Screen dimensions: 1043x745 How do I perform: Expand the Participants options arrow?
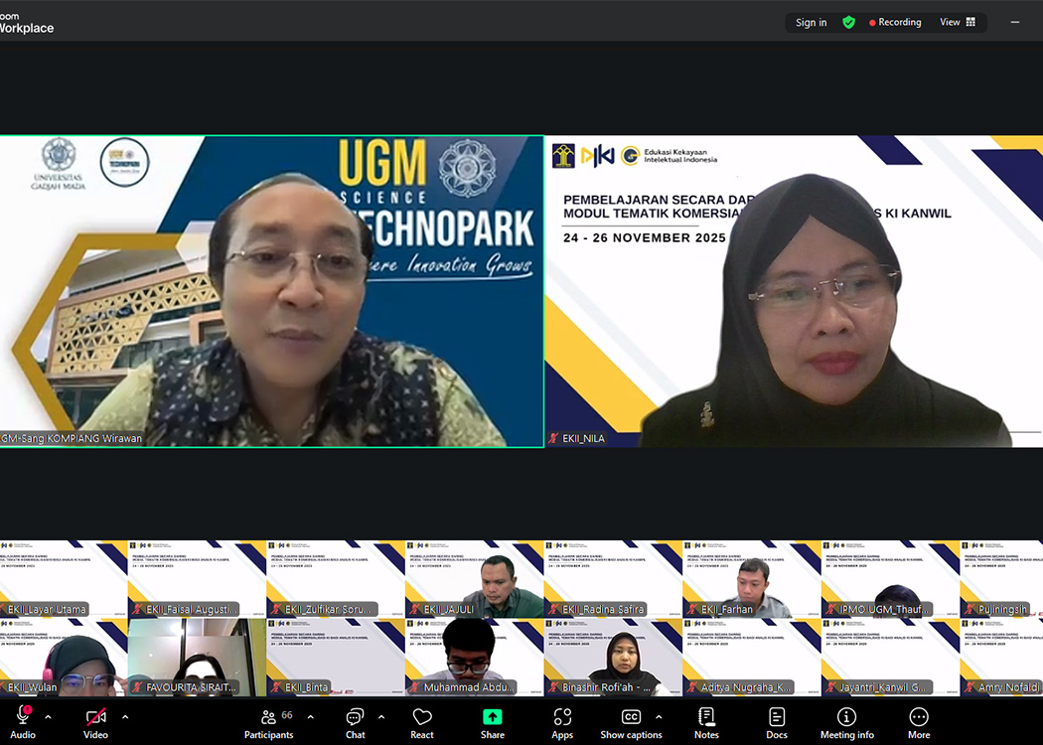[310, 716]
